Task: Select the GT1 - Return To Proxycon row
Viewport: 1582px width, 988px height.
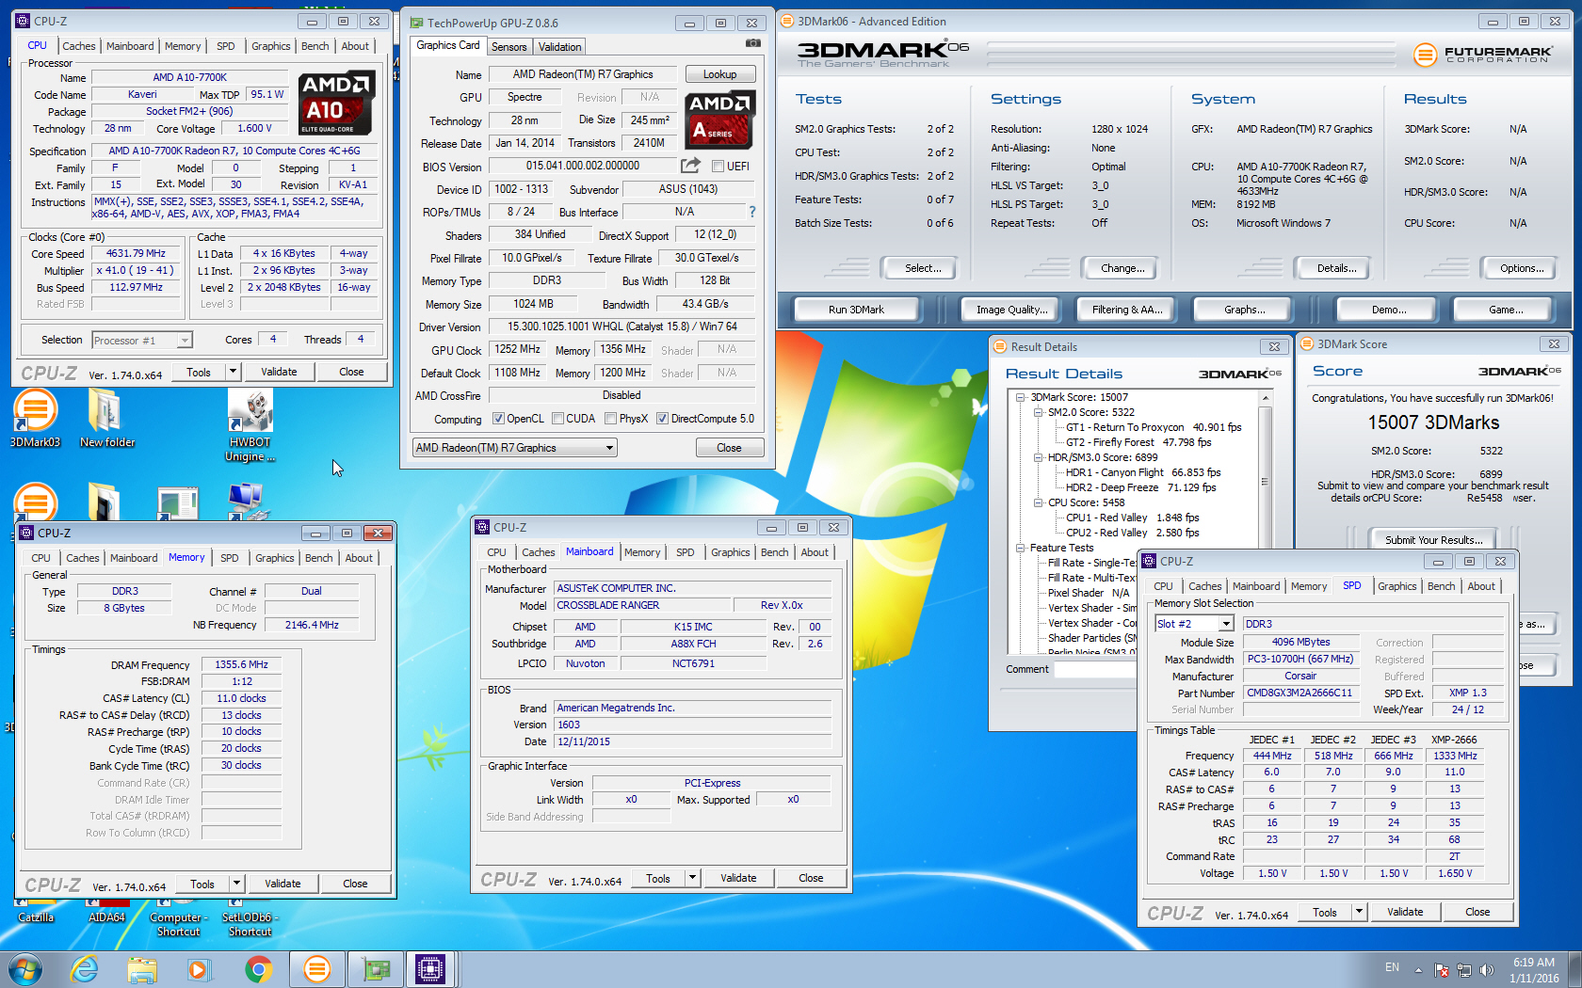Action: (x=1153, y=427)
